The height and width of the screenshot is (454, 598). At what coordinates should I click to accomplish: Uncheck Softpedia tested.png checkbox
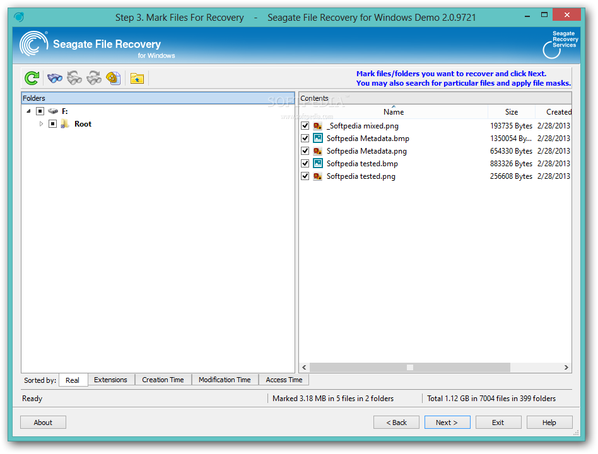[x=305, y=176]
